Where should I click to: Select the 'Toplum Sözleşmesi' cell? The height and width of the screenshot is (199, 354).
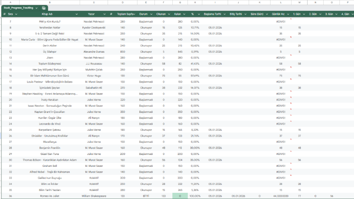[50, 64]
